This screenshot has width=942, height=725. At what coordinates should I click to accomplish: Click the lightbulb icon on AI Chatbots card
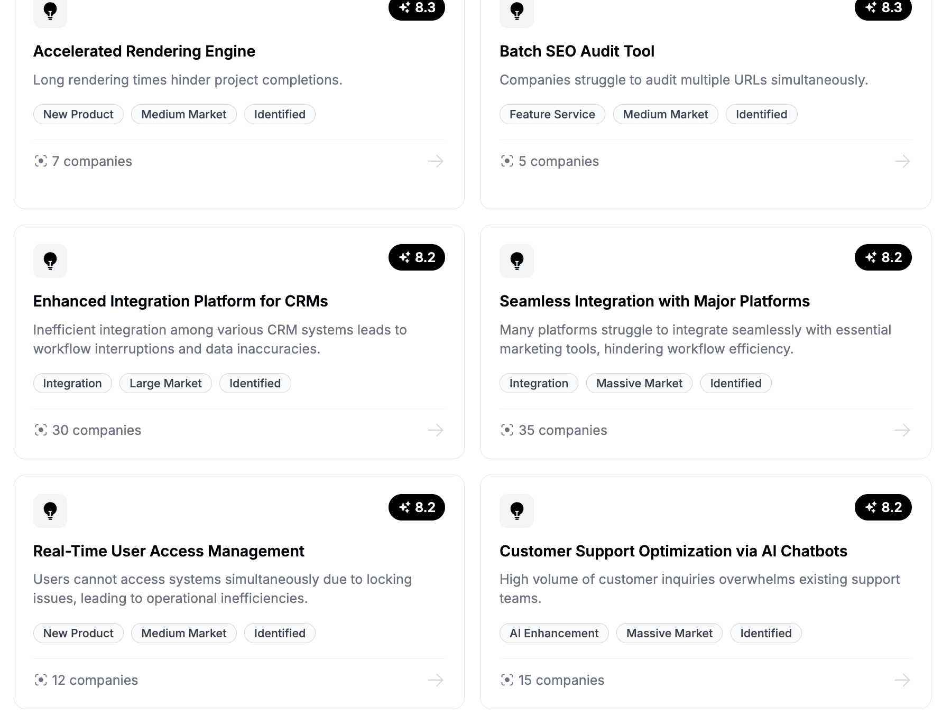coord(516,511)
